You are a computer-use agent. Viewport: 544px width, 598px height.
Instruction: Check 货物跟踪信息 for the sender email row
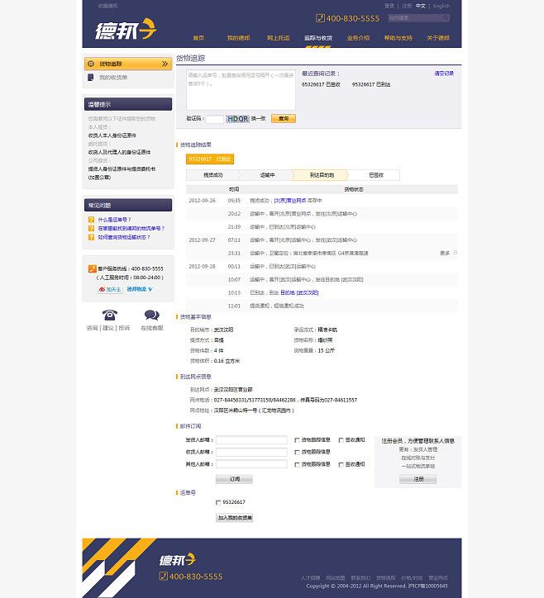pyautogui.click(x=297, y=440)
